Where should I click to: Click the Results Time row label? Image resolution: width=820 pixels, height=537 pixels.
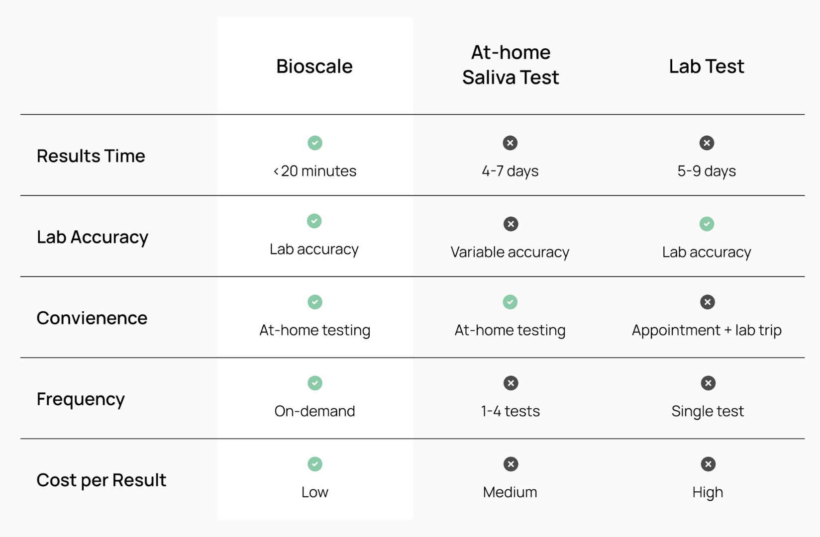tap(91, 156)
